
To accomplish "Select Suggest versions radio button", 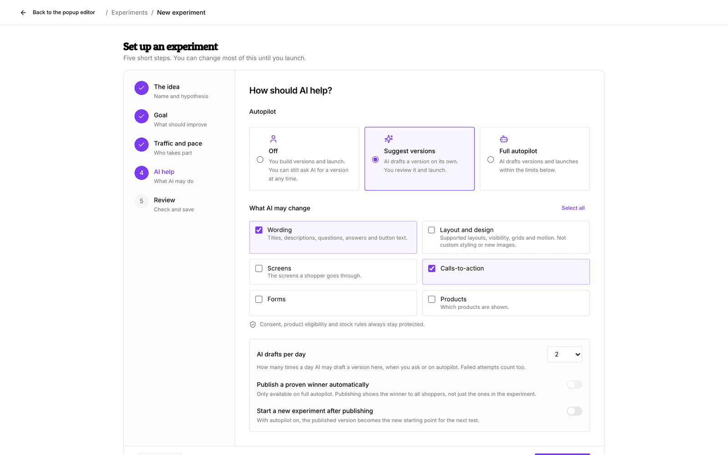I will click(375, 160).
